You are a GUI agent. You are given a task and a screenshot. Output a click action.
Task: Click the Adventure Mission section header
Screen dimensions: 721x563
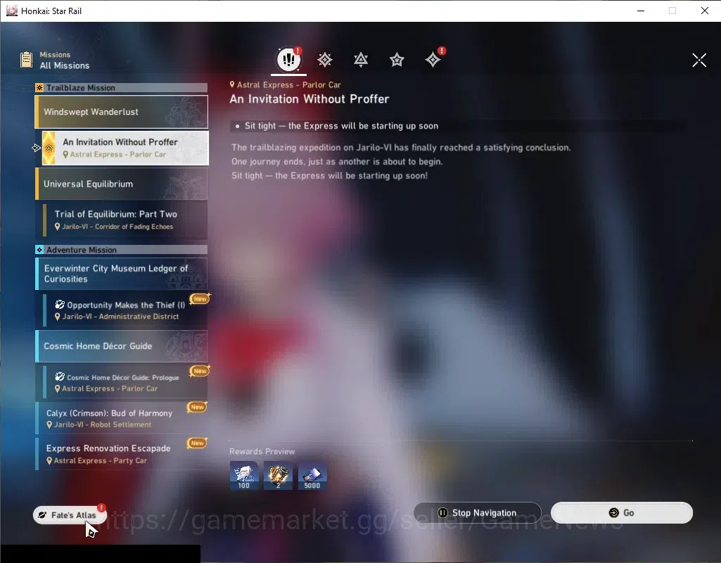pos(122,250)
